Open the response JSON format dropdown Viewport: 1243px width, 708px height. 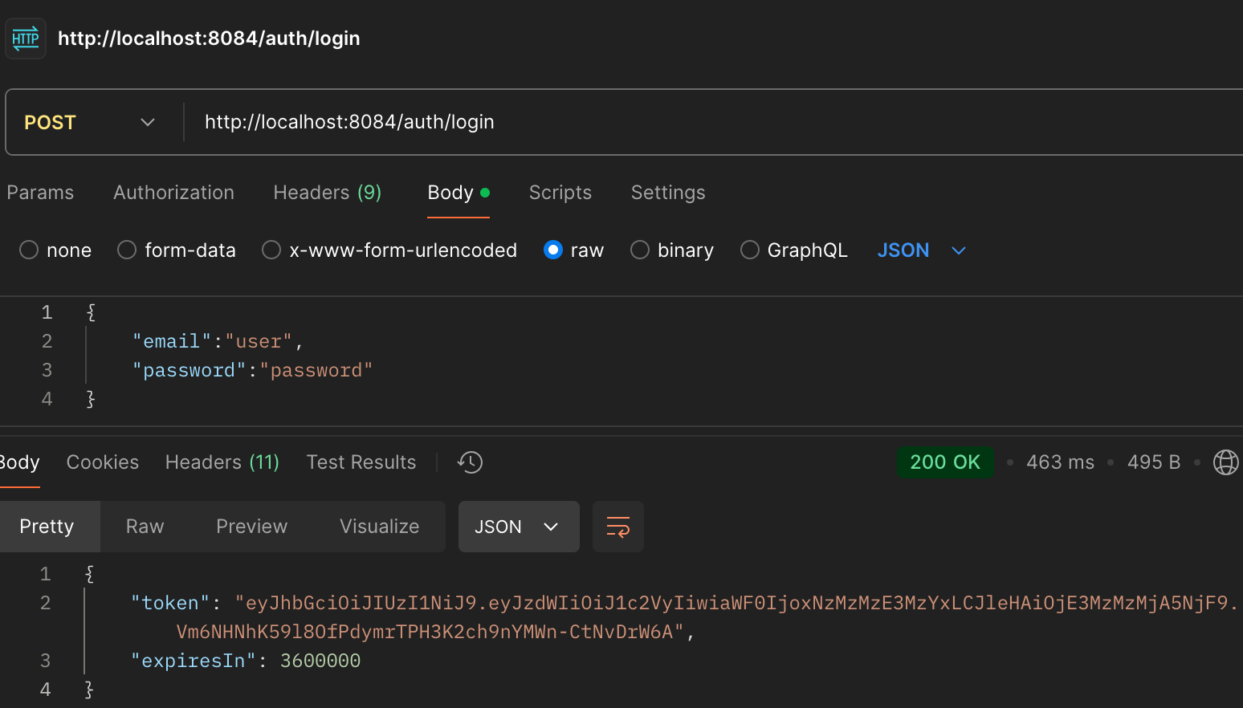tap(519, 527)
